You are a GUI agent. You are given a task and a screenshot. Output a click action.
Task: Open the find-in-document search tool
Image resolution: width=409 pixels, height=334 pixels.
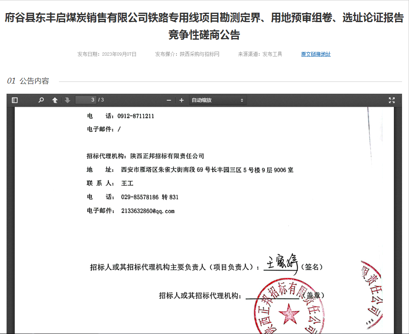coord(41,100)
